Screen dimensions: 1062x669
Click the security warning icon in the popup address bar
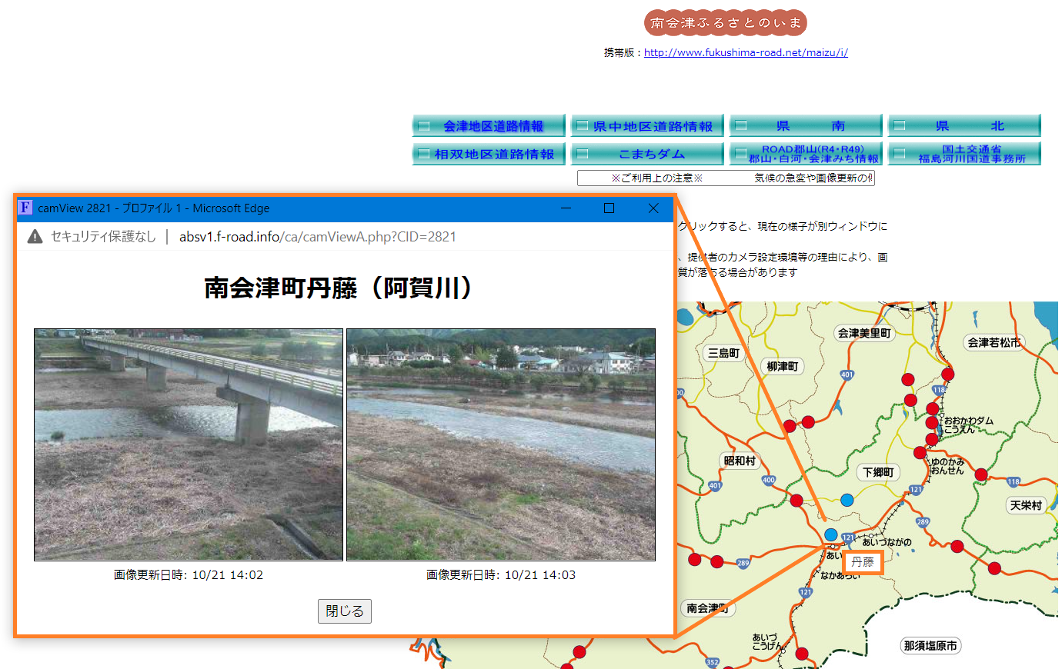[x=34, y=237]
